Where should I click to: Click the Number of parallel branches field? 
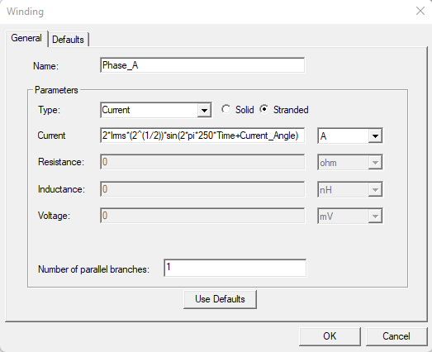[235, 268]
